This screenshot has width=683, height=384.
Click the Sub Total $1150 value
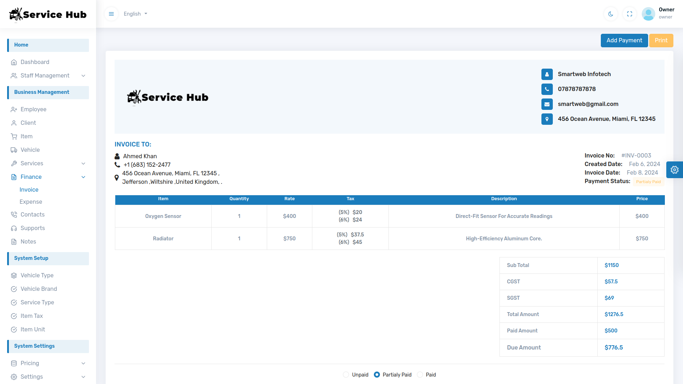pos(611,265)
